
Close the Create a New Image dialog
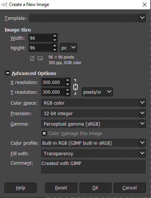click(x=145, y=4)
